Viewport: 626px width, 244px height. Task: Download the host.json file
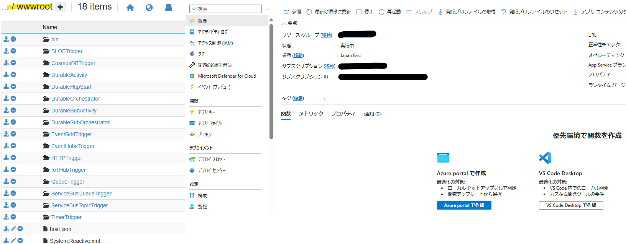pos(6,229)
